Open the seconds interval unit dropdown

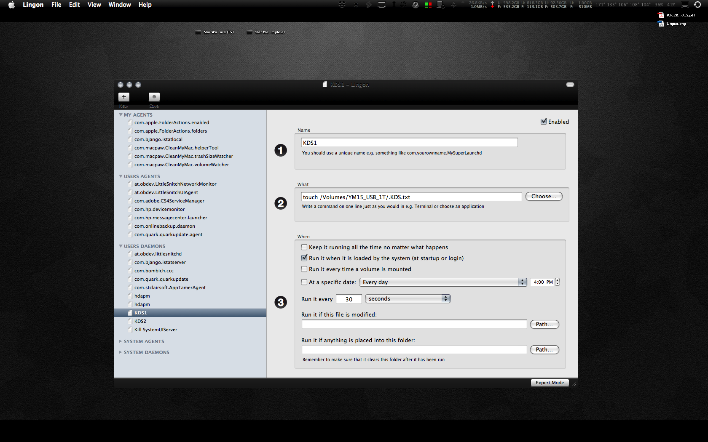(408, 298)
